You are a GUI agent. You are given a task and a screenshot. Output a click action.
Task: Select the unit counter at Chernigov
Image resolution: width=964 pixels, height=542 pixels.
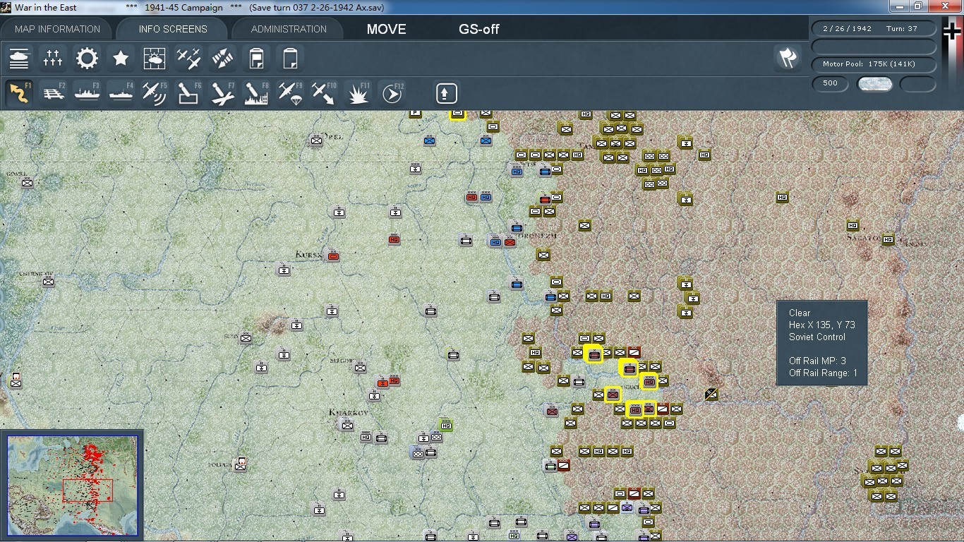tap(48, 282)
